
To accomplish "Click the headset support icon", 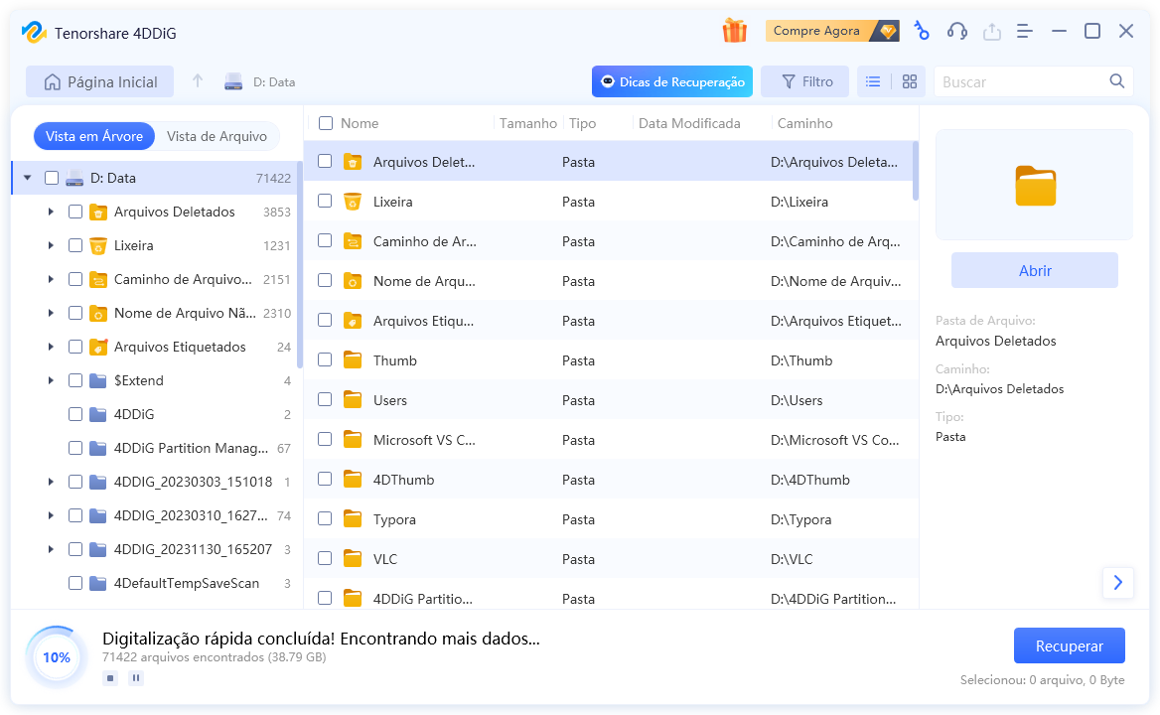I will 956,31.
